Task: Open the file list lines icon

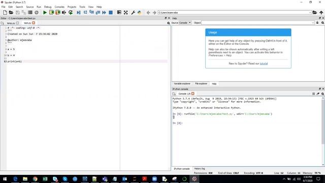Action: click(x=30, y=12)
